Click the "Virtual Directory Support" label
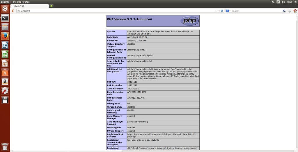The image size is (298, 152). (116, 45)
